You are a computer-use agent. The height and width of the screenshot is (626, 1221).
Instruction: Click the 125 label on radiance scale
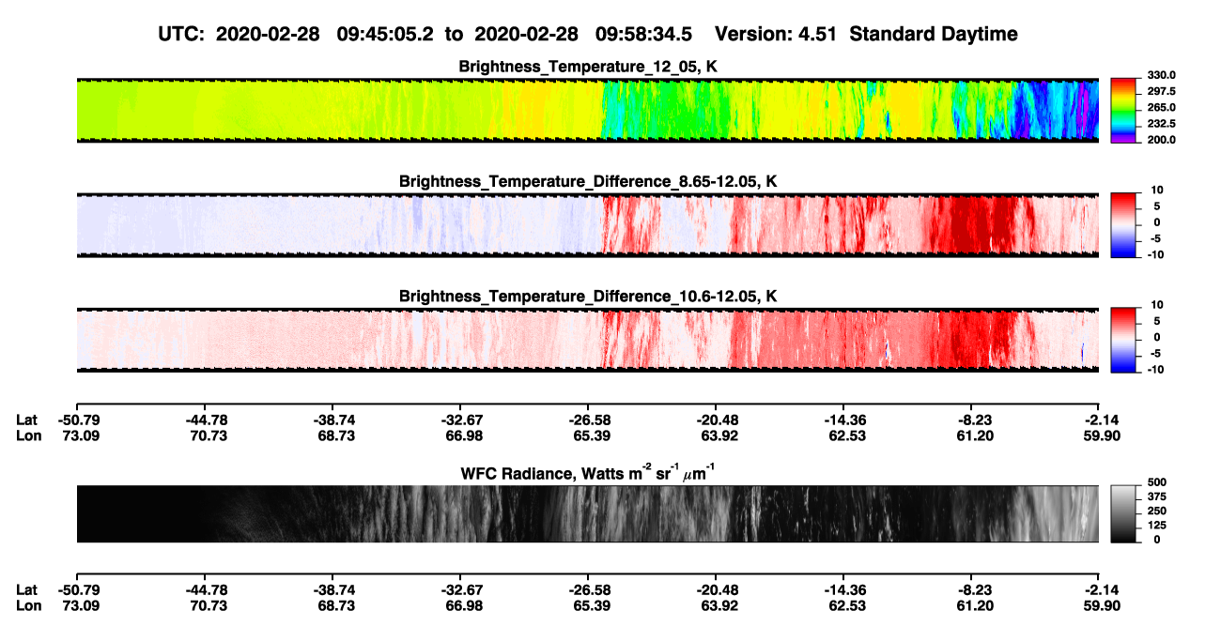[1155, 525]
